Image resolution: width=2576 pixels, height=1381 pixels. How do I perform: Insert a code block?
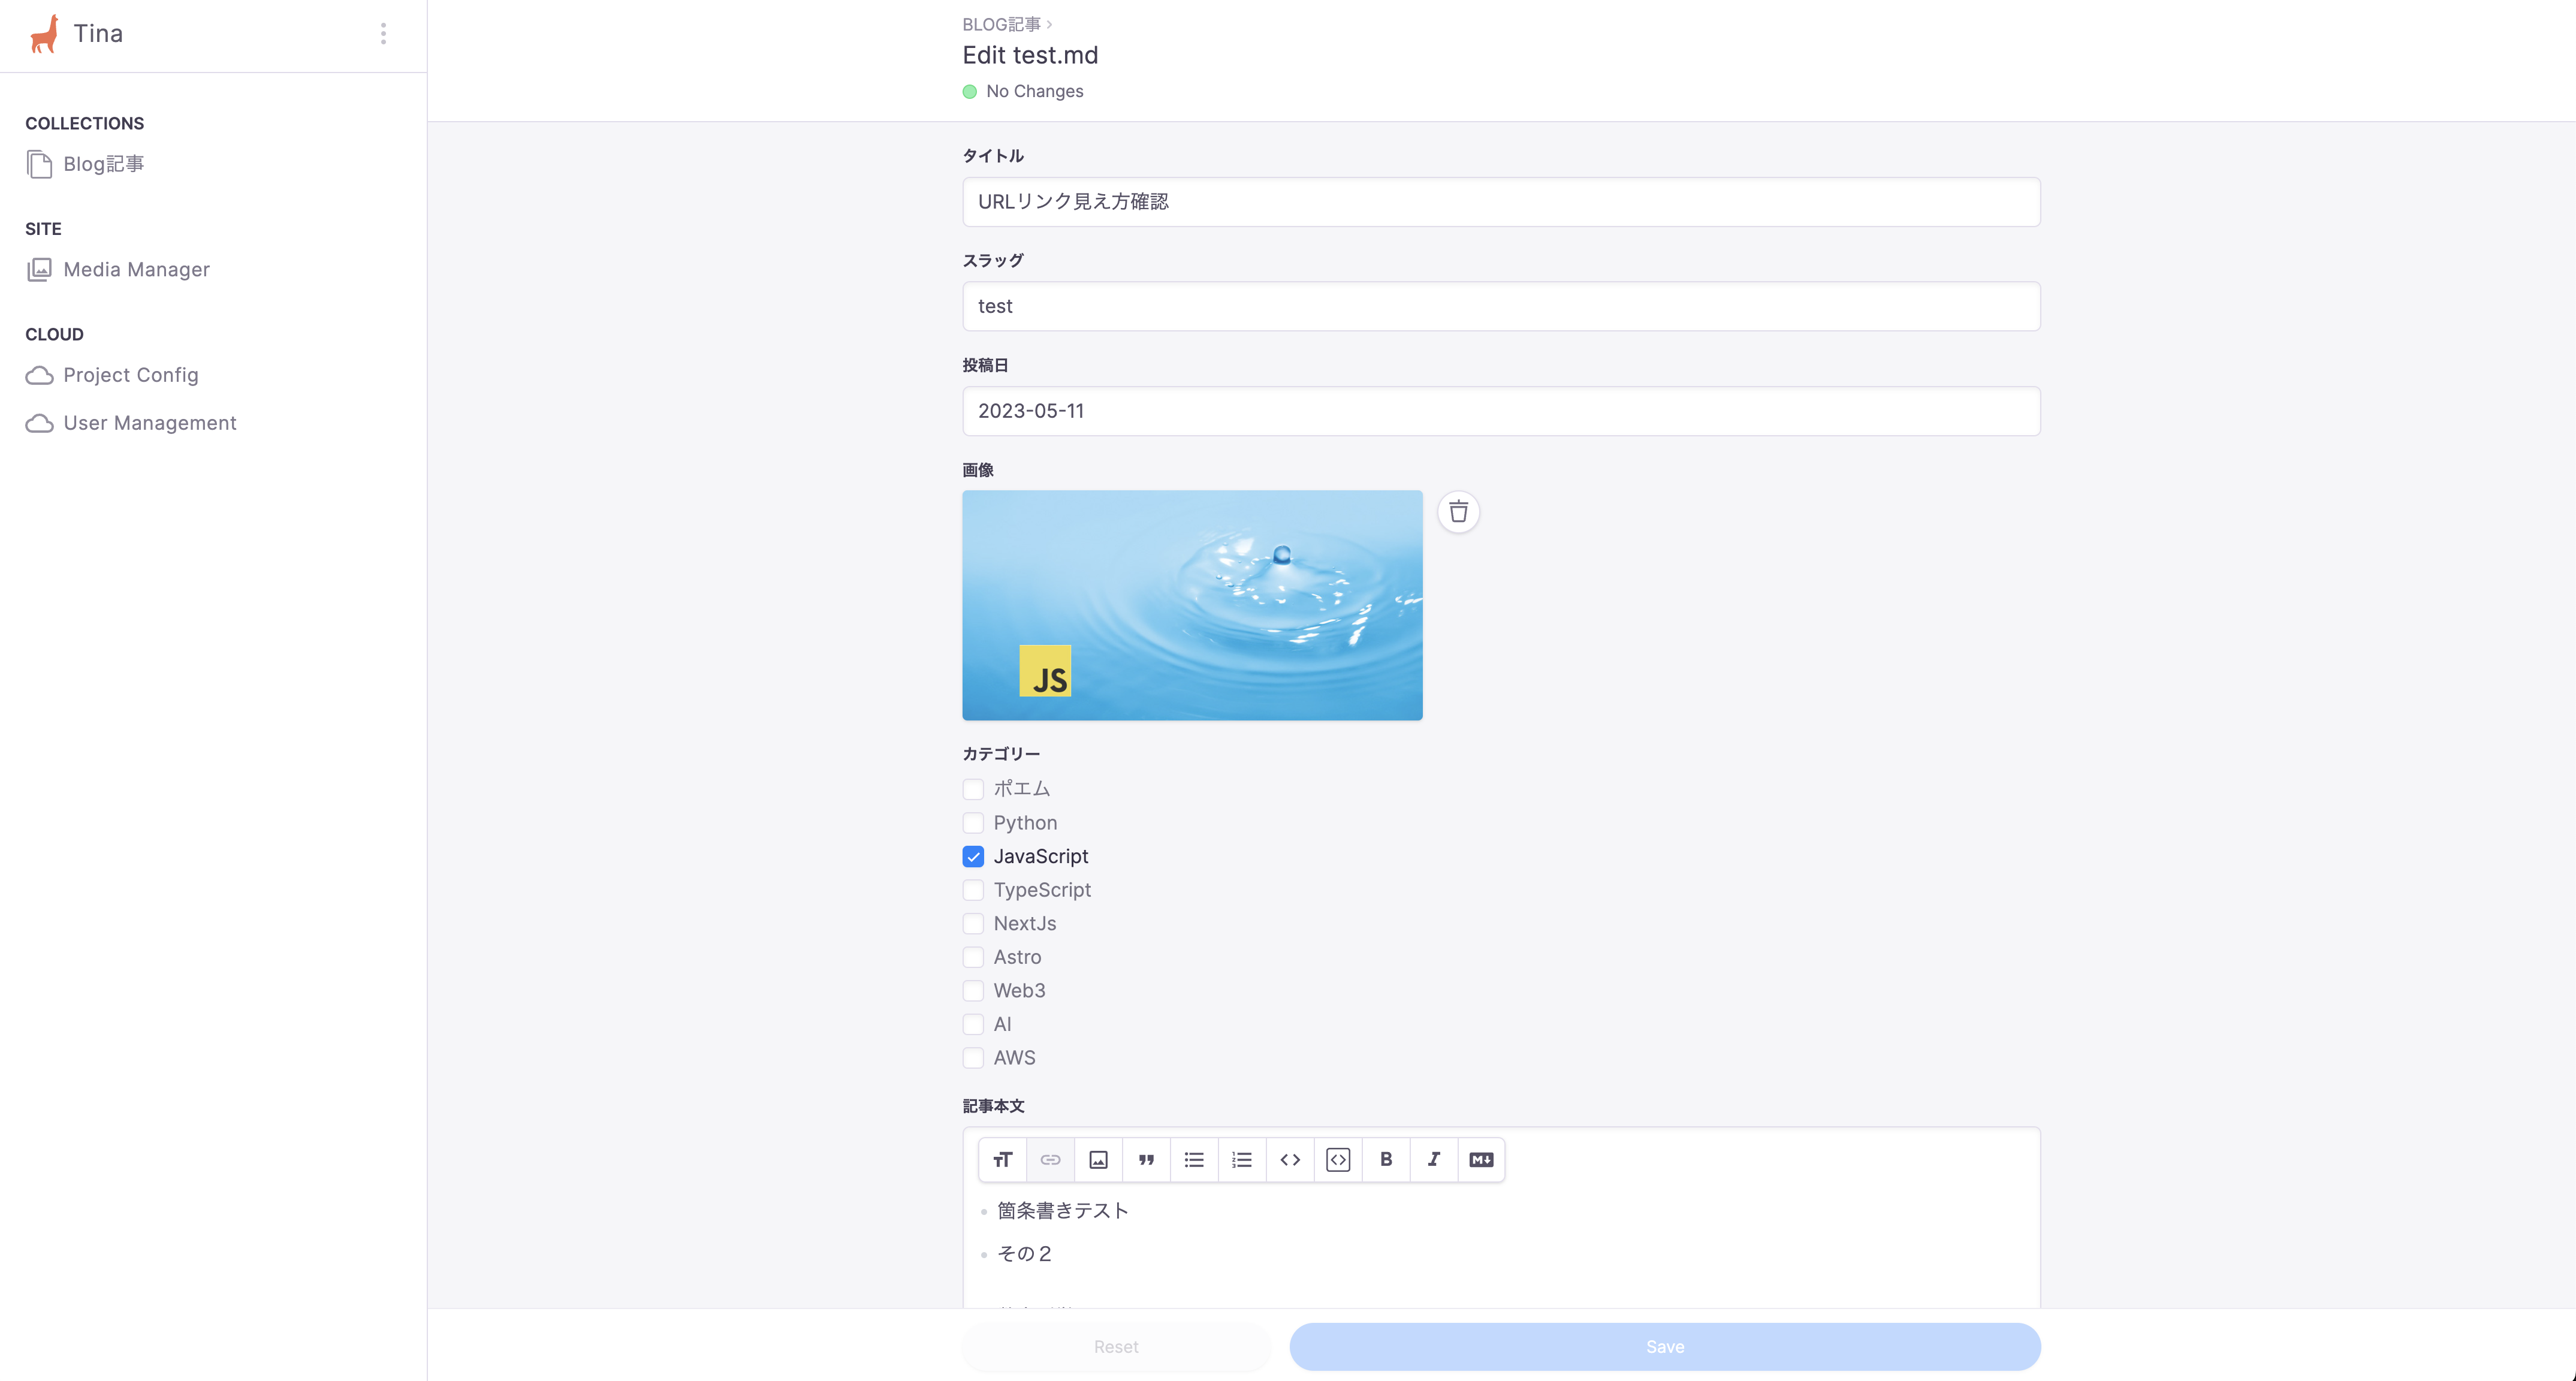(1338, 1160)
